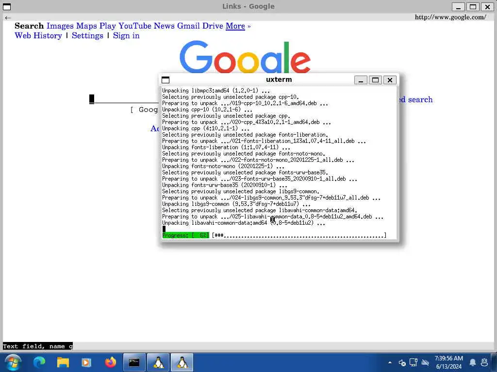Open the muted volume tray icon
This screenshot has width=497, height=372.
tap(402, 362)
